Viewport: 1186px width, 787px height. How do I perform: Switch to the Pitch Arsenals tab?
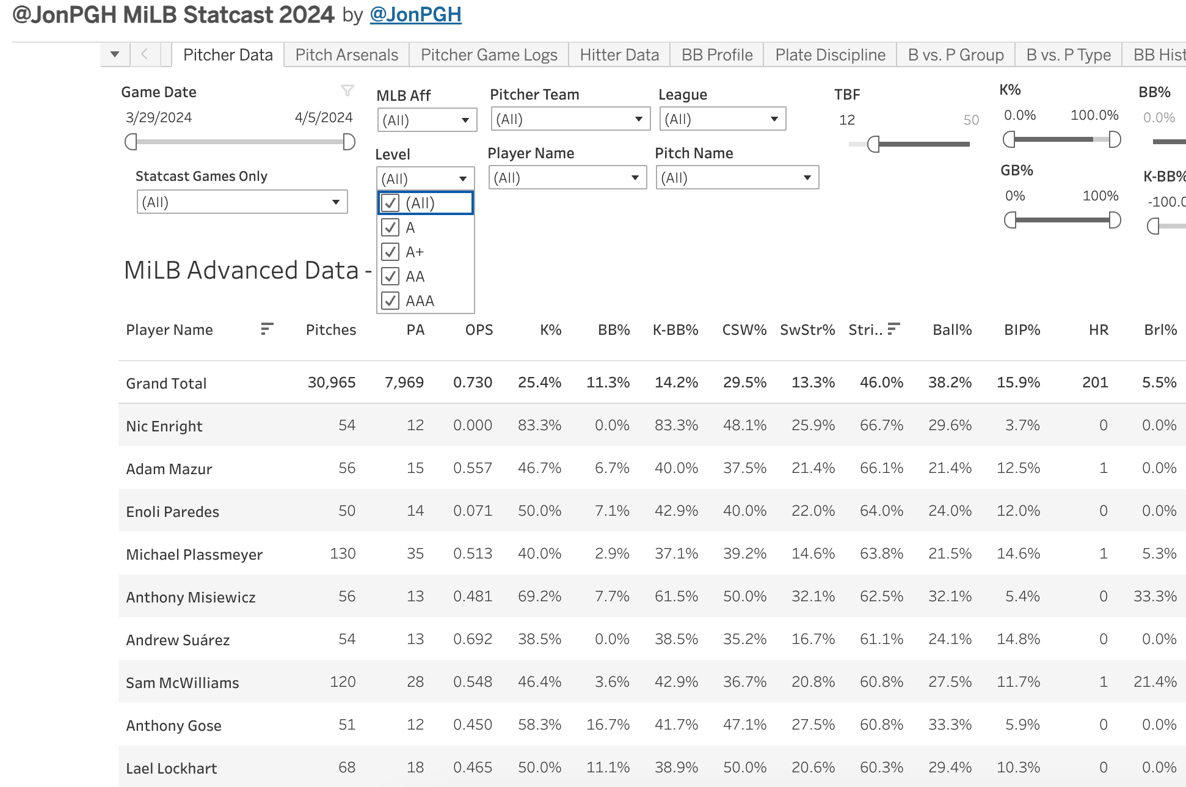346,55
